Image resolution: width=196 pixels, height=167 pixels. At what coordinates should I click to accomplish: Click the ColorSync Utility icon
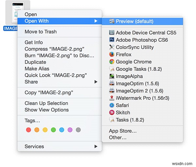112,47
